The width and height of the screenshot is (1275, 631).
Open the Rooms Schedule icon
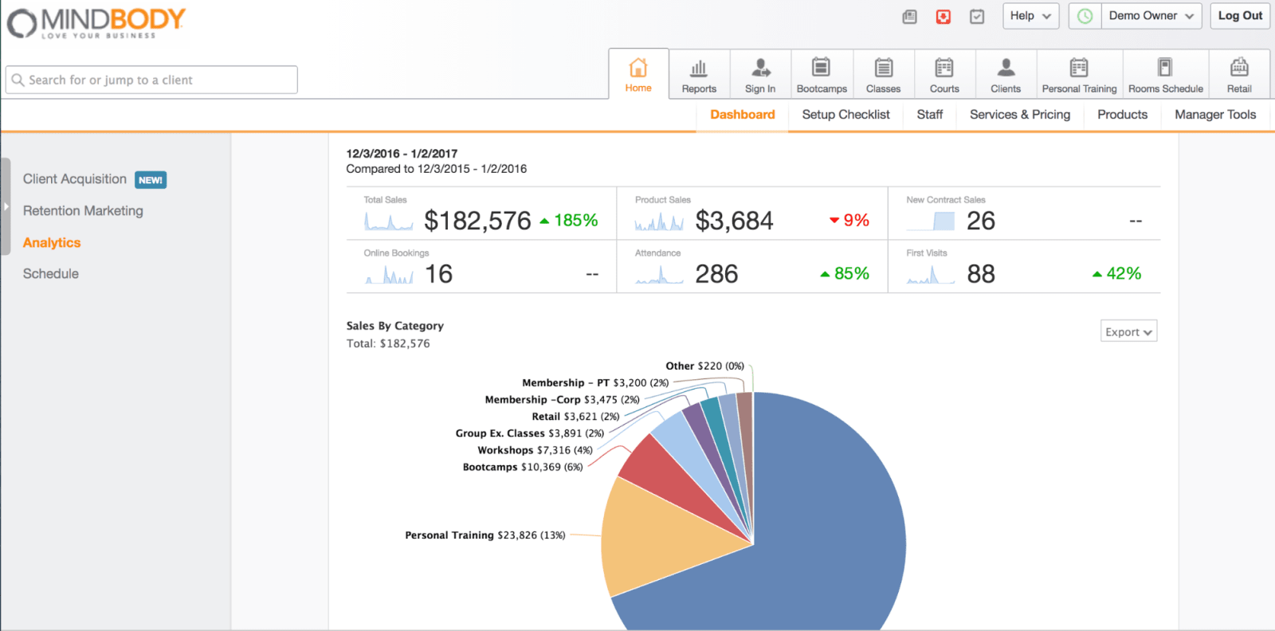[x=1165, y=67]
